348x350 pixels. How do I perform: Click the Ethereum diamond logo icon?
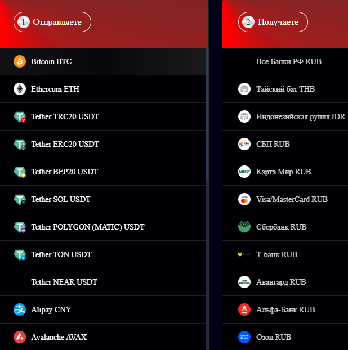pyautogui.click(x=20, y=89)
